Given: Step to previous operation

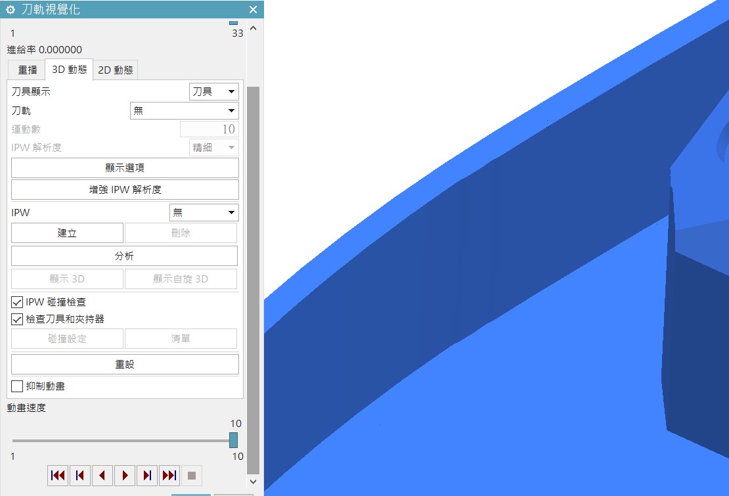Looking at the screenshot, I should click(80, 475).
